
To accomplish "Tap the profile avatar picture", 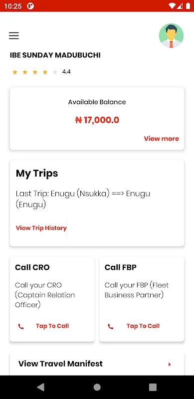I will 171,35.
